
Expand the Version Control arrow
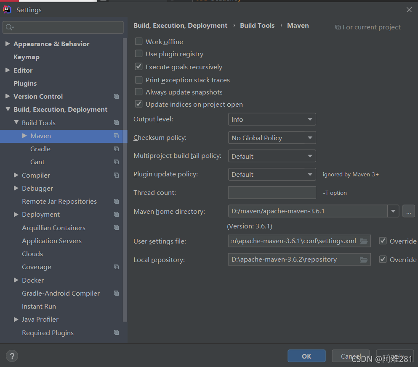click(x=8, y=96)
